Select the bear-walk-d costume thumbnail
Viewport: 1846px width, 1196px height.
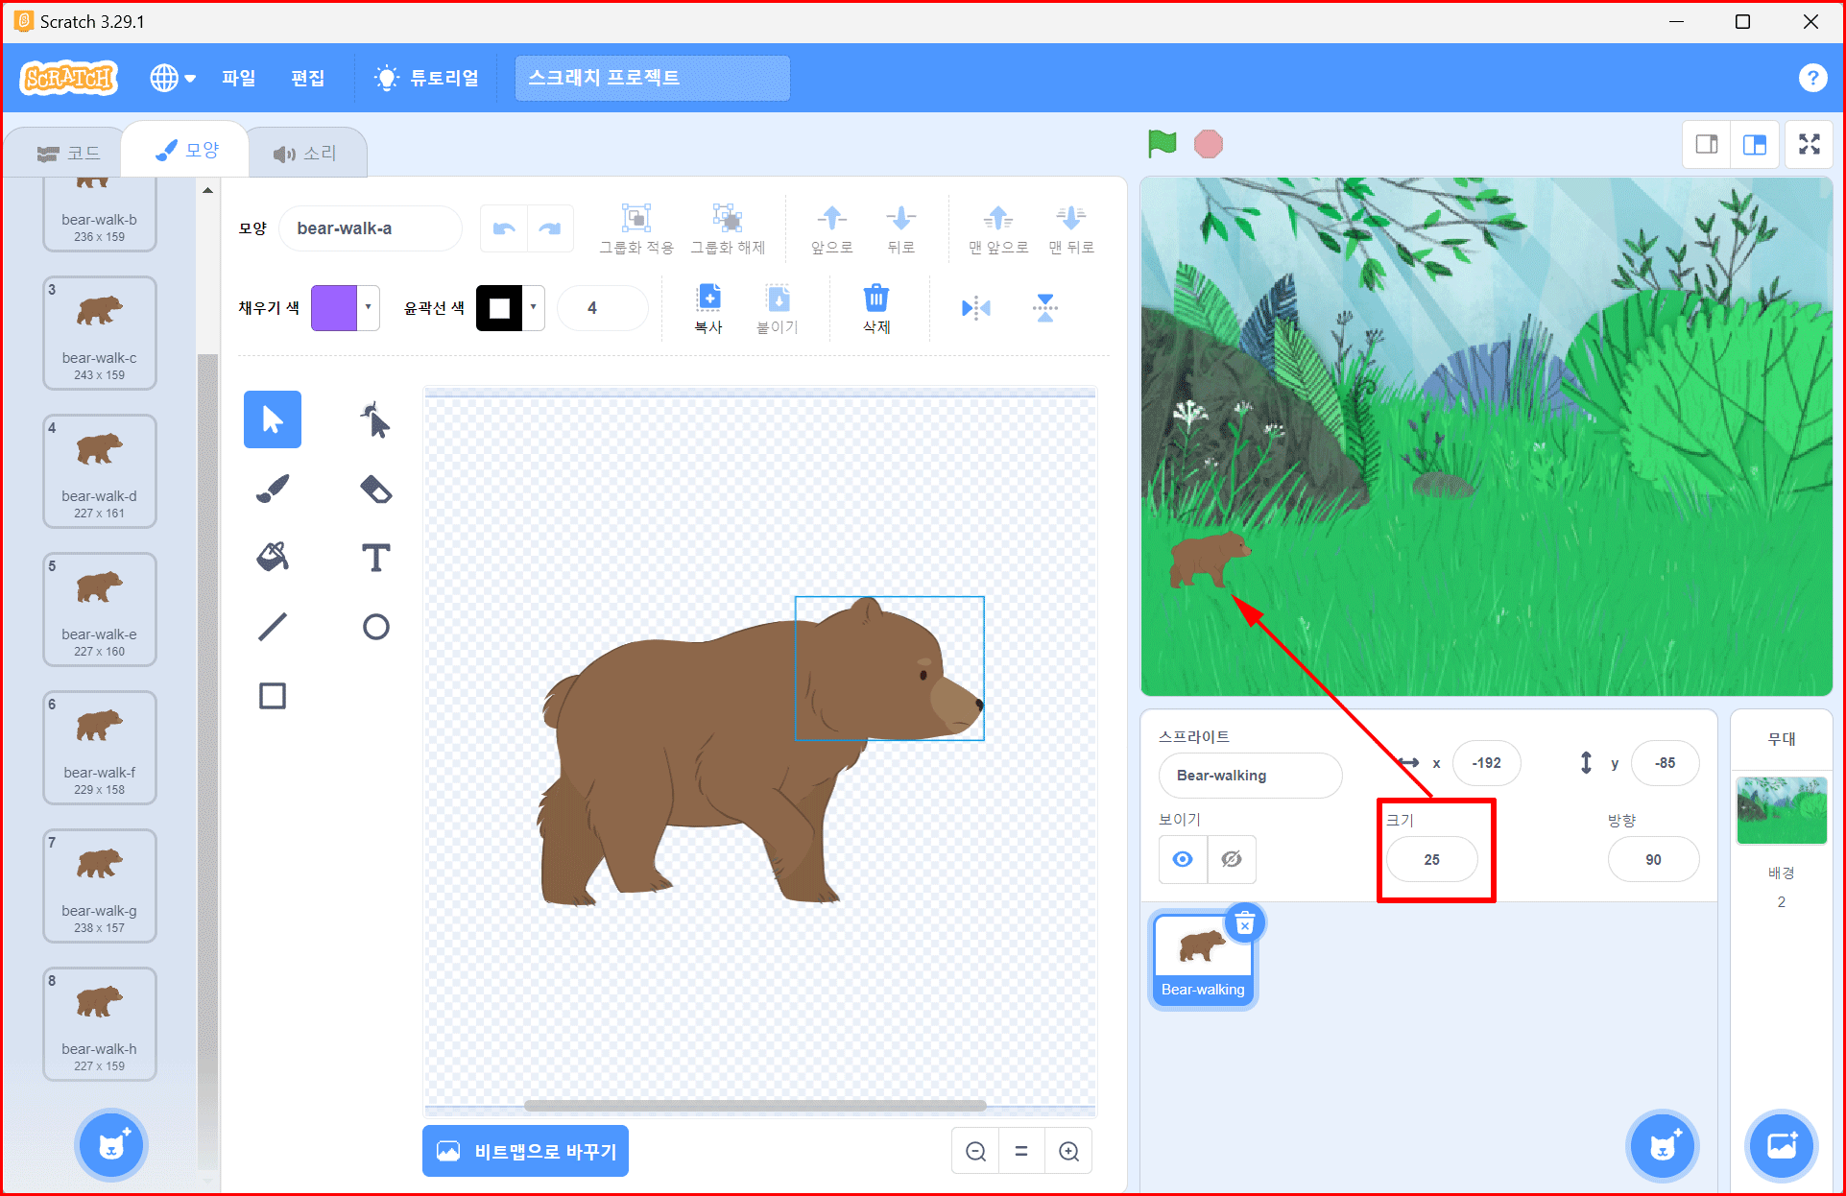(100, 470)
